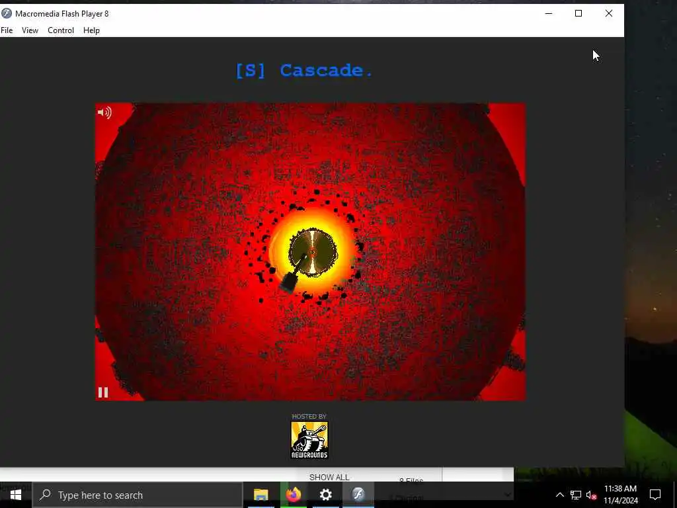Open File Explorer from the taskbar
677x508 pixels.
click(x=260, y=495)
